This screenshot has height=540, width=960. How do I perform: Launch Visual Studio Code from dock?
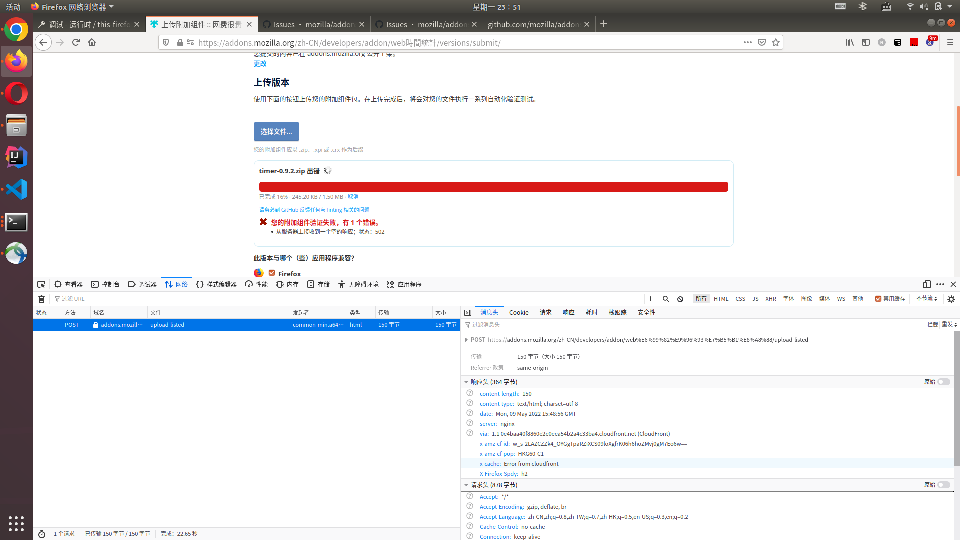[16, 189]
